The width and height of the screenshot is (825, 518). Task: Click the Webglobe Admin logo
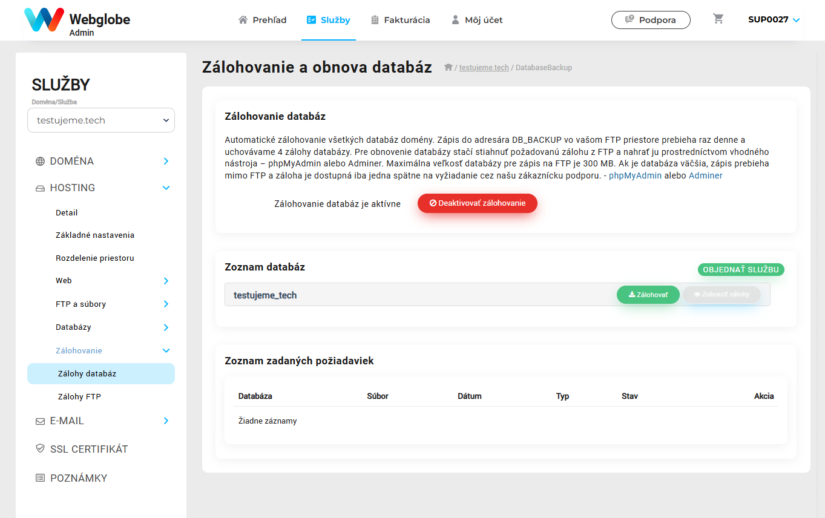click(x=77, y=21)
